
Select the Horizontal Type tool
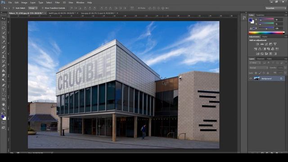(x=3, y=90)
